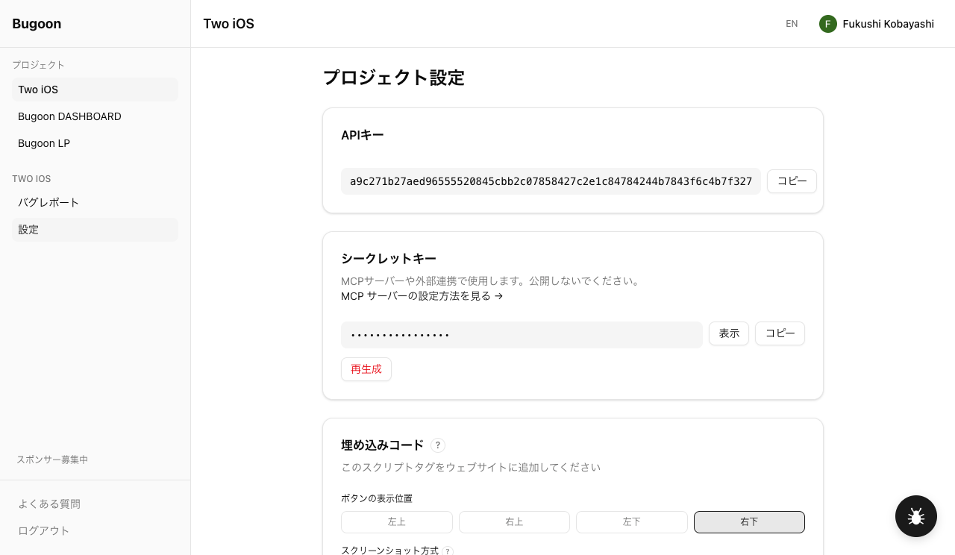
Task: Click the red 再生成 button
Action: (x=366, y=369)
